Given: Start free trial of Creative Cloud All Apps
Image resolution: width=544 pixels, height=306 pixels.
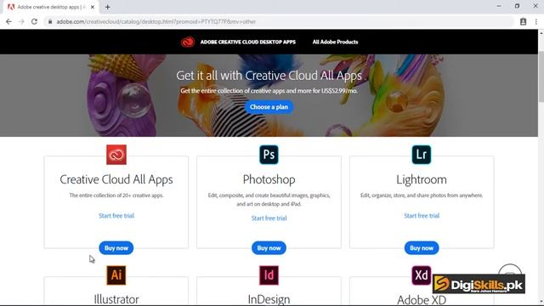Looking at the screenshot, I should 116,215.
